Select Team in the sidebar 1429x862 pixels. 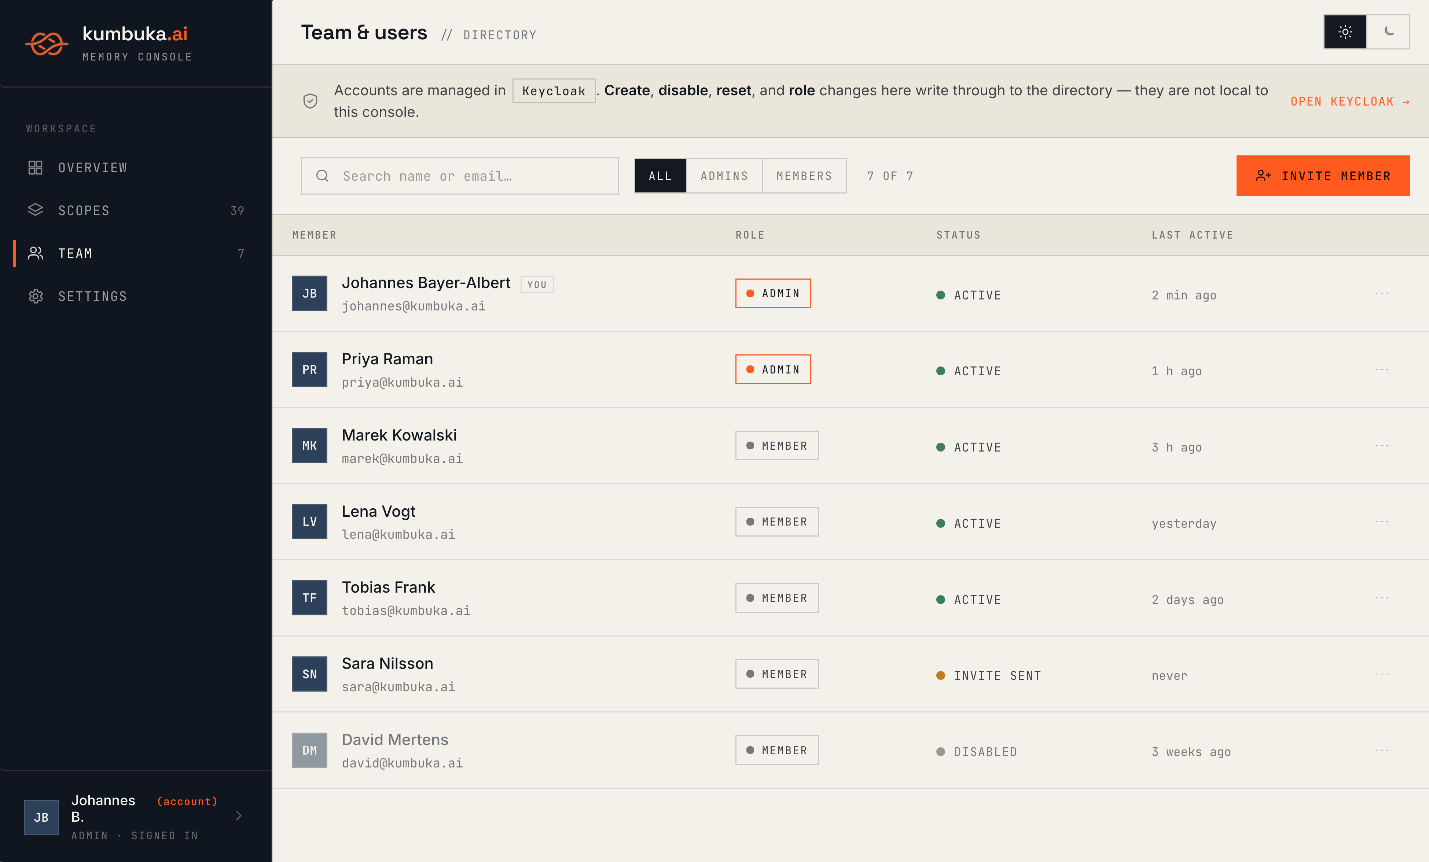136,253
